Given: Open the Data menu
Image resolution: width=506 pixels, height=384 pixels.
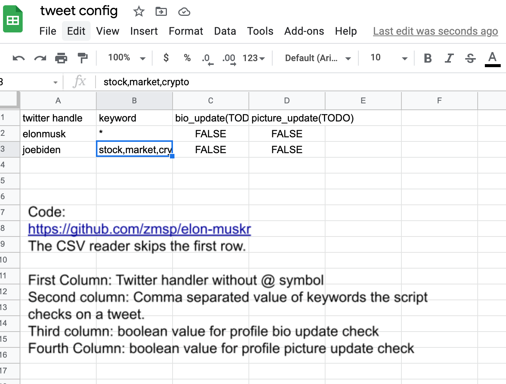Looking at the screenshot, I should [x=225, y=31].
